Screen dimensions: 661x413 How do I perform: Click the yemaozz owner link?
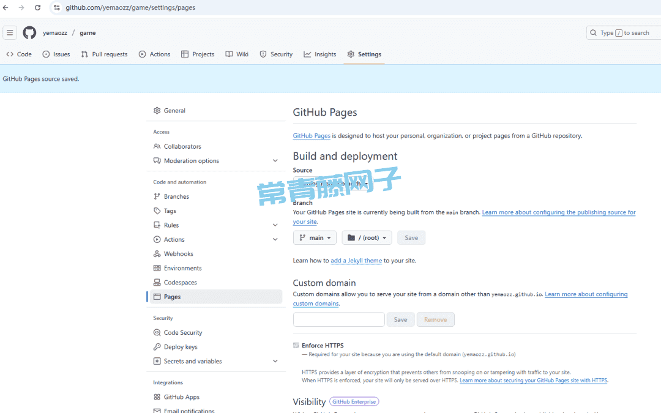[x=55, y=33]
